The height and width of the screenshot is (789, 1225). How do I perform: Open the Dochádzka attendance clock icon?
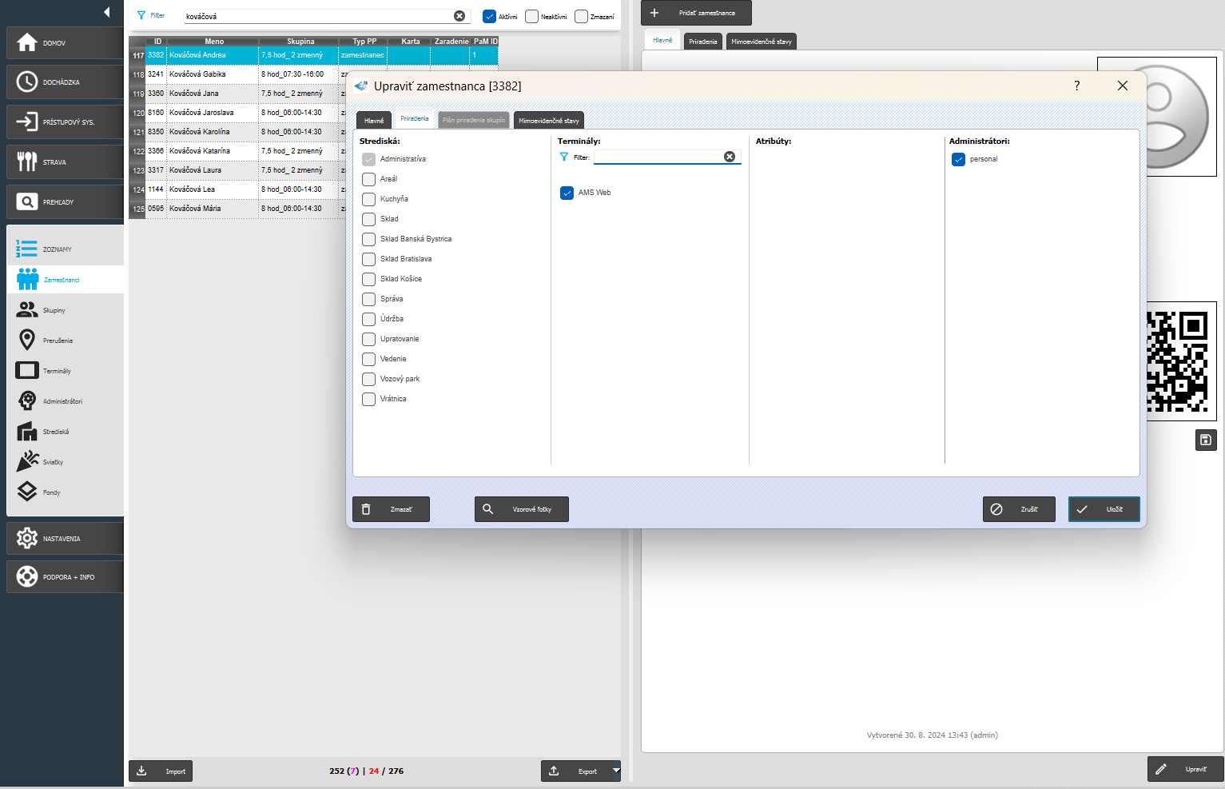click(27, 82)
